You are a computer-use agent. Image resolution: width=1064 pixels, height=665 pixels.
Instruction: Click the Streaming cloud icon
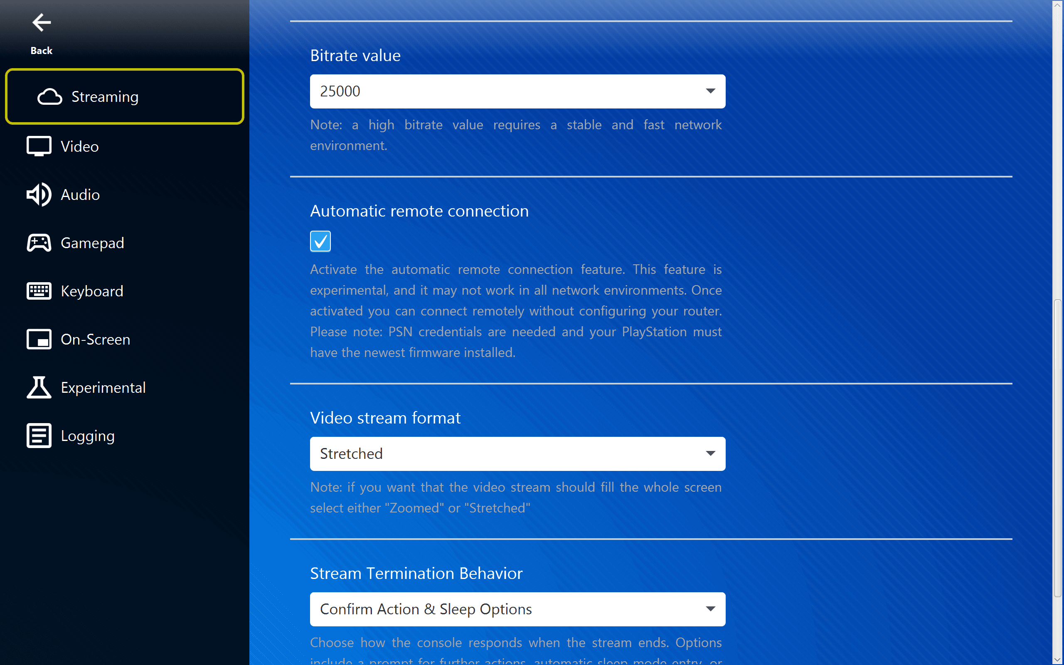pos(50,97)
